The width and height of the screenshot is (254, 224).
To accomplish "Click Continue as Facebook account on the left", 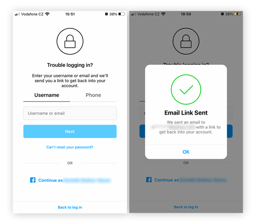I will pos(71,180).
